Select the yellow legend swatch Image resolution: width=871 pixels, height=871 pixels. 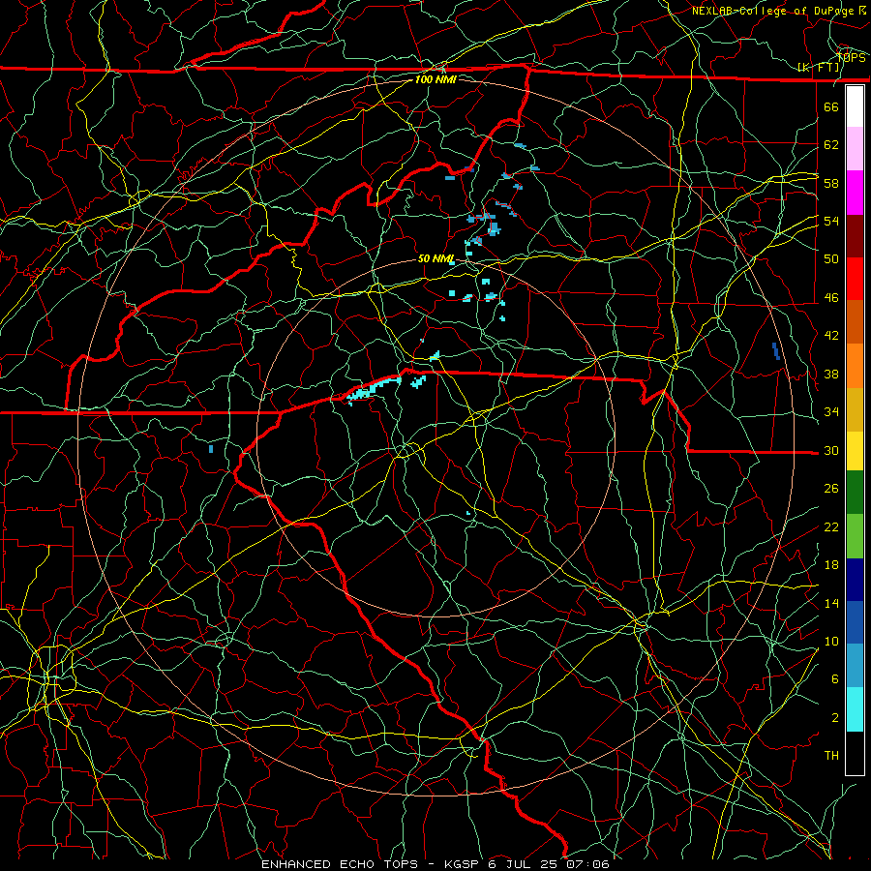pyautogui.click(x=855, y=451)
